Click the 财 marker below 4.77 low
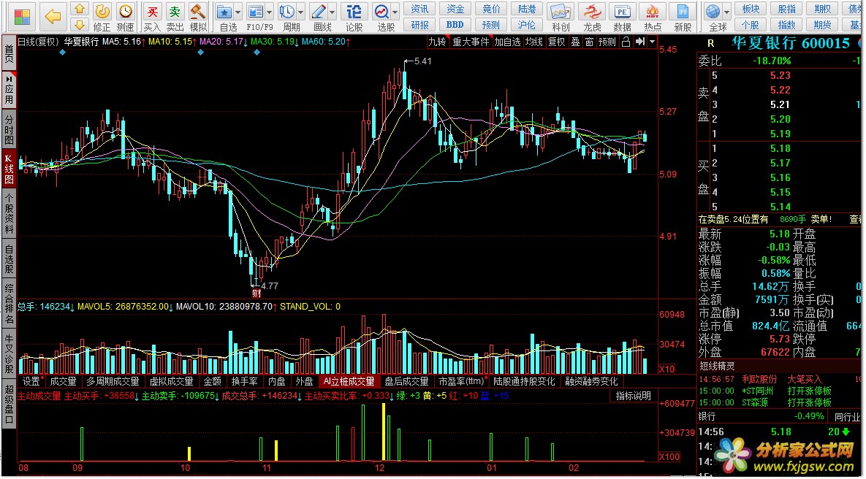Image resolution: width=866 pixels, height=479 pixels. 256,293
